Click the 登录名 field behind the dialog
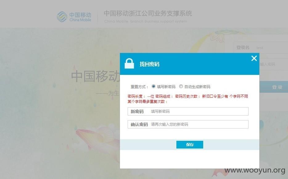 261,47
